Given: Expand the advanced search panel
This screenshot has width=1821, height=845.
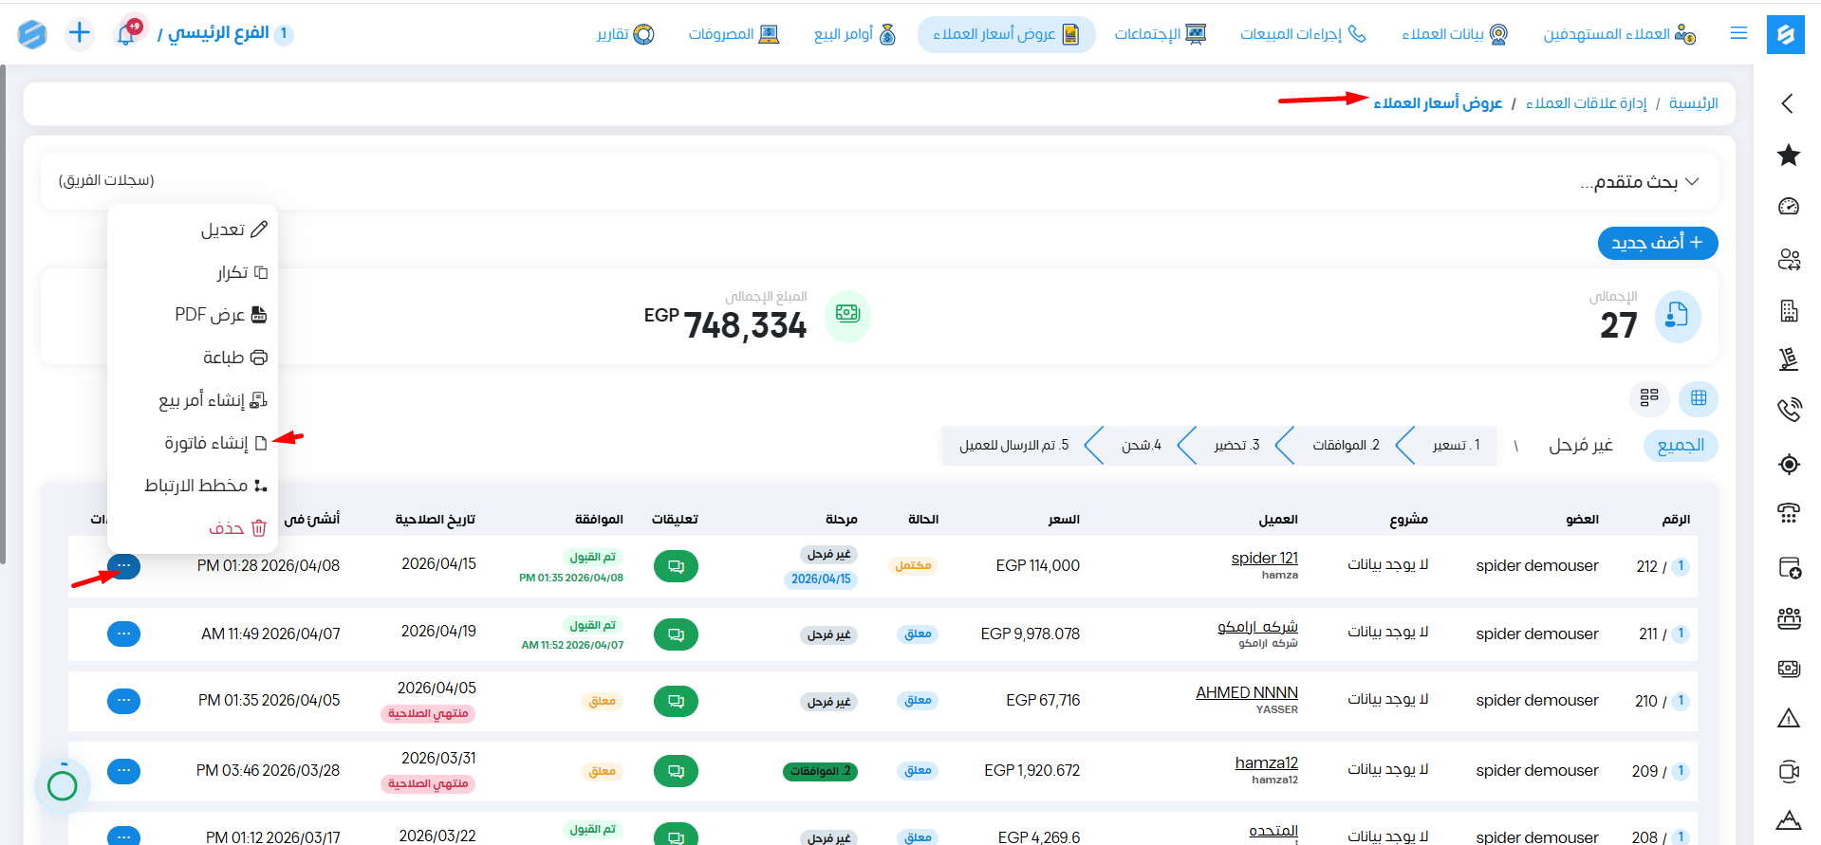Looking at the screenshot, I should tap(1642, 181).
